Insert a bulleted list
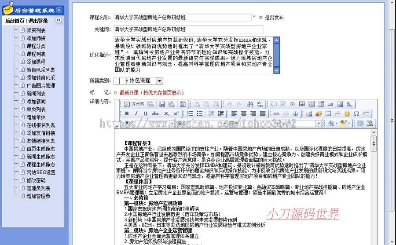The height and width of the screenshot is (245, 396). click(199, 113)
